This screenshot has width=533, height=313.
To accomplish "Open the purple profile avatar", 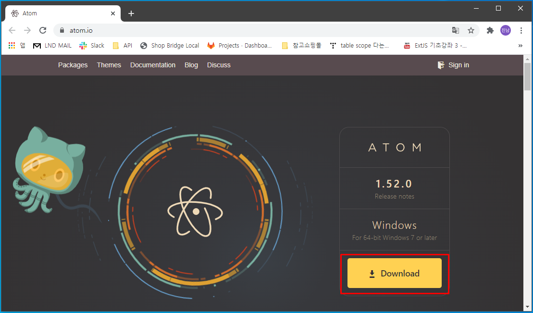I will pyautogui.click(x=506, y=30).
